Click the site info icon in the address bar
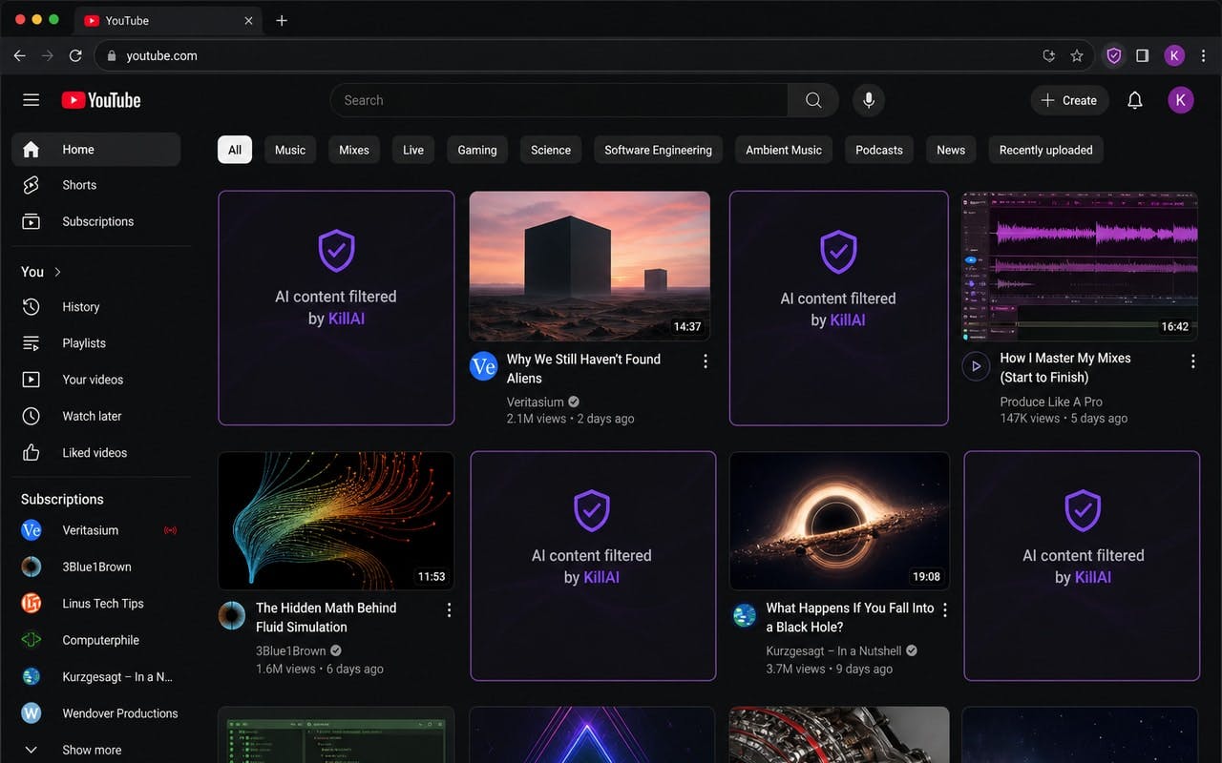Viewport: 1222px width, 763px height. click(x=112, y=55)
